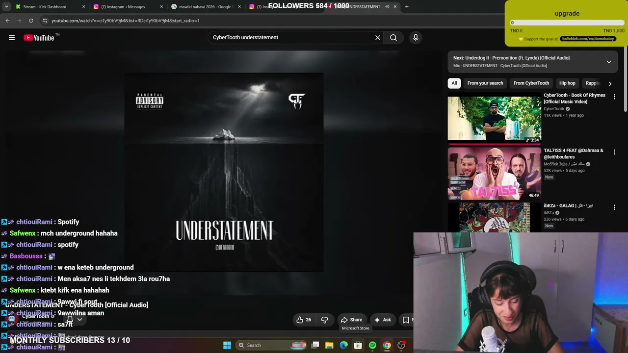Open CyberTooth channel link under Book Of Rhymes
This screenshot has width=628, height=353.
click(554, 109)
